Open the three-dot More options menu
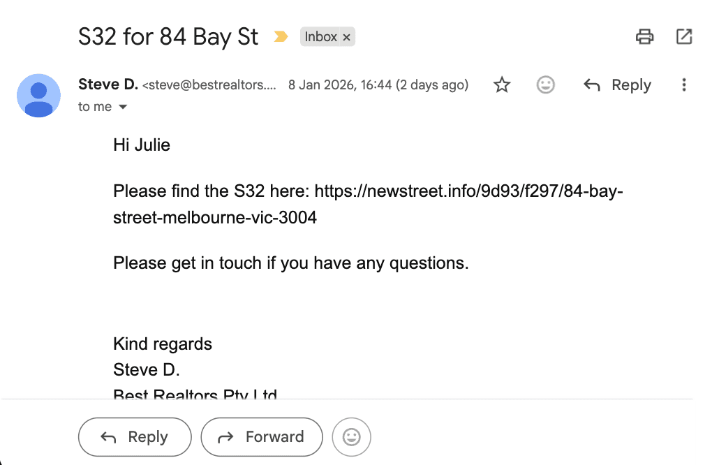 [x=684, y=85]
